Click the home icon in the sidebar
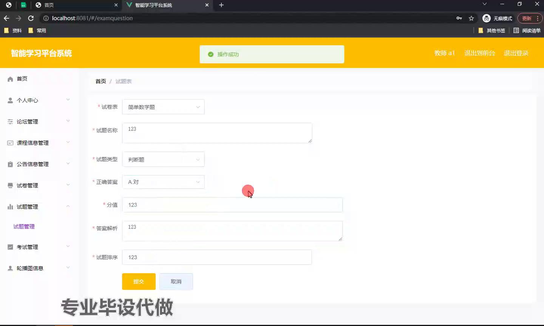Screen dimensions: 544x326 tap(10, 79)
